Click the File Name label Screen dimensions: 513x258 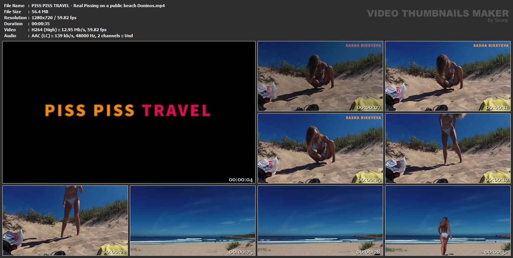coord(14,6)
